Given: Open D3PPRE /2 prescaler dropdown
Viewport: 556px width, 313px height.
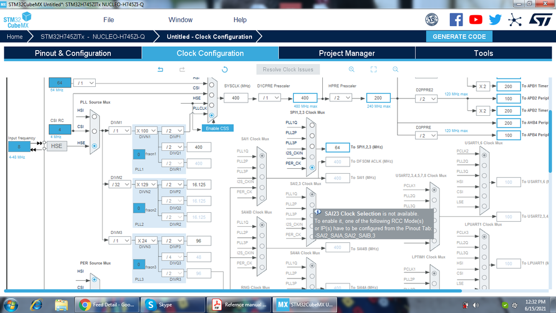Looking at the screenshot, I should (x=426, y=135).
